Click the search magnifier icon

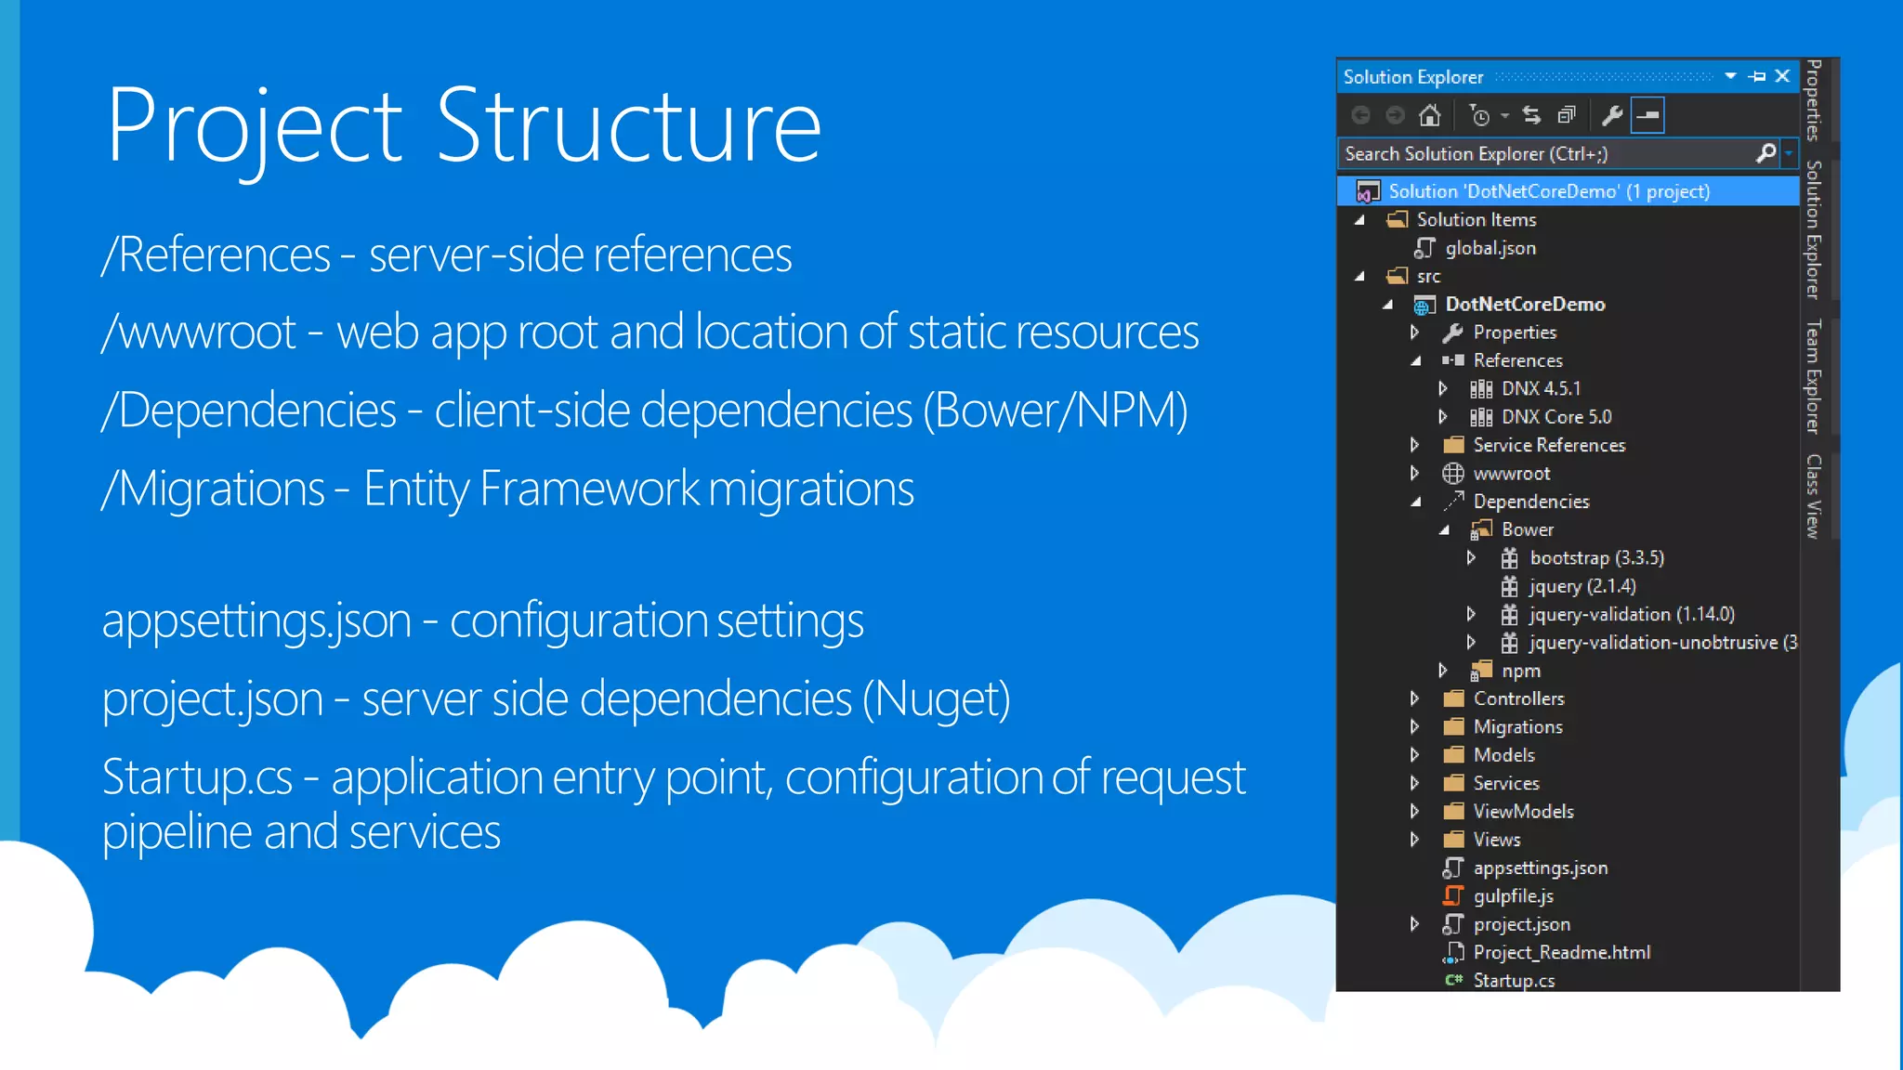[1765, 153]
